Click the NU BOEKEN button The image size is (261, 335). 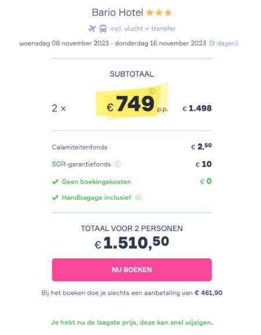point(132,269)
